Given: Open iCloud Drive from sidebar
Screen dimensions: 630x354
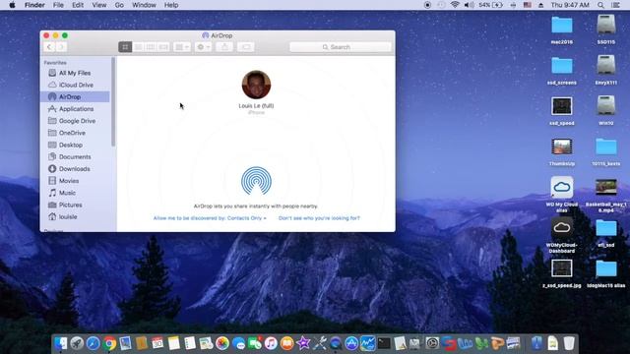Looking at the screenshot, I should point(75,86).
